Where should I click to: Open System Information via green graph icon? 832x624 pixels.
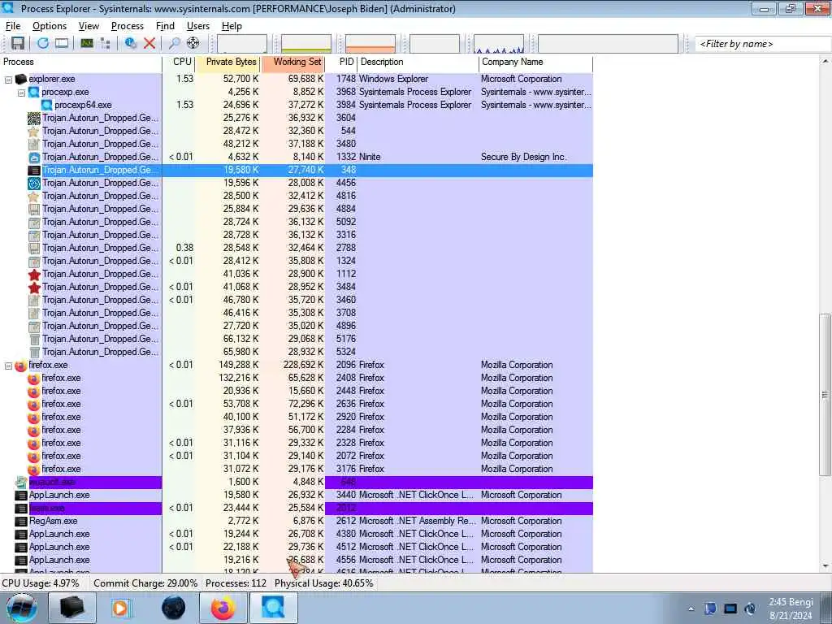pos(87,44)
